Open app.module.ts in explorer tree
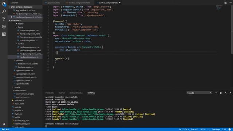 click(x=23, y=84)
